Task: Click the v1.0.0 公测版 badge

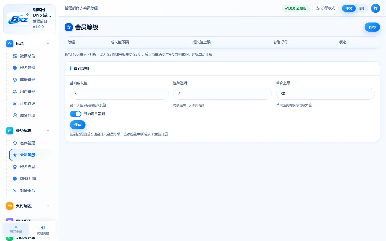Action: tap(296, 8)
